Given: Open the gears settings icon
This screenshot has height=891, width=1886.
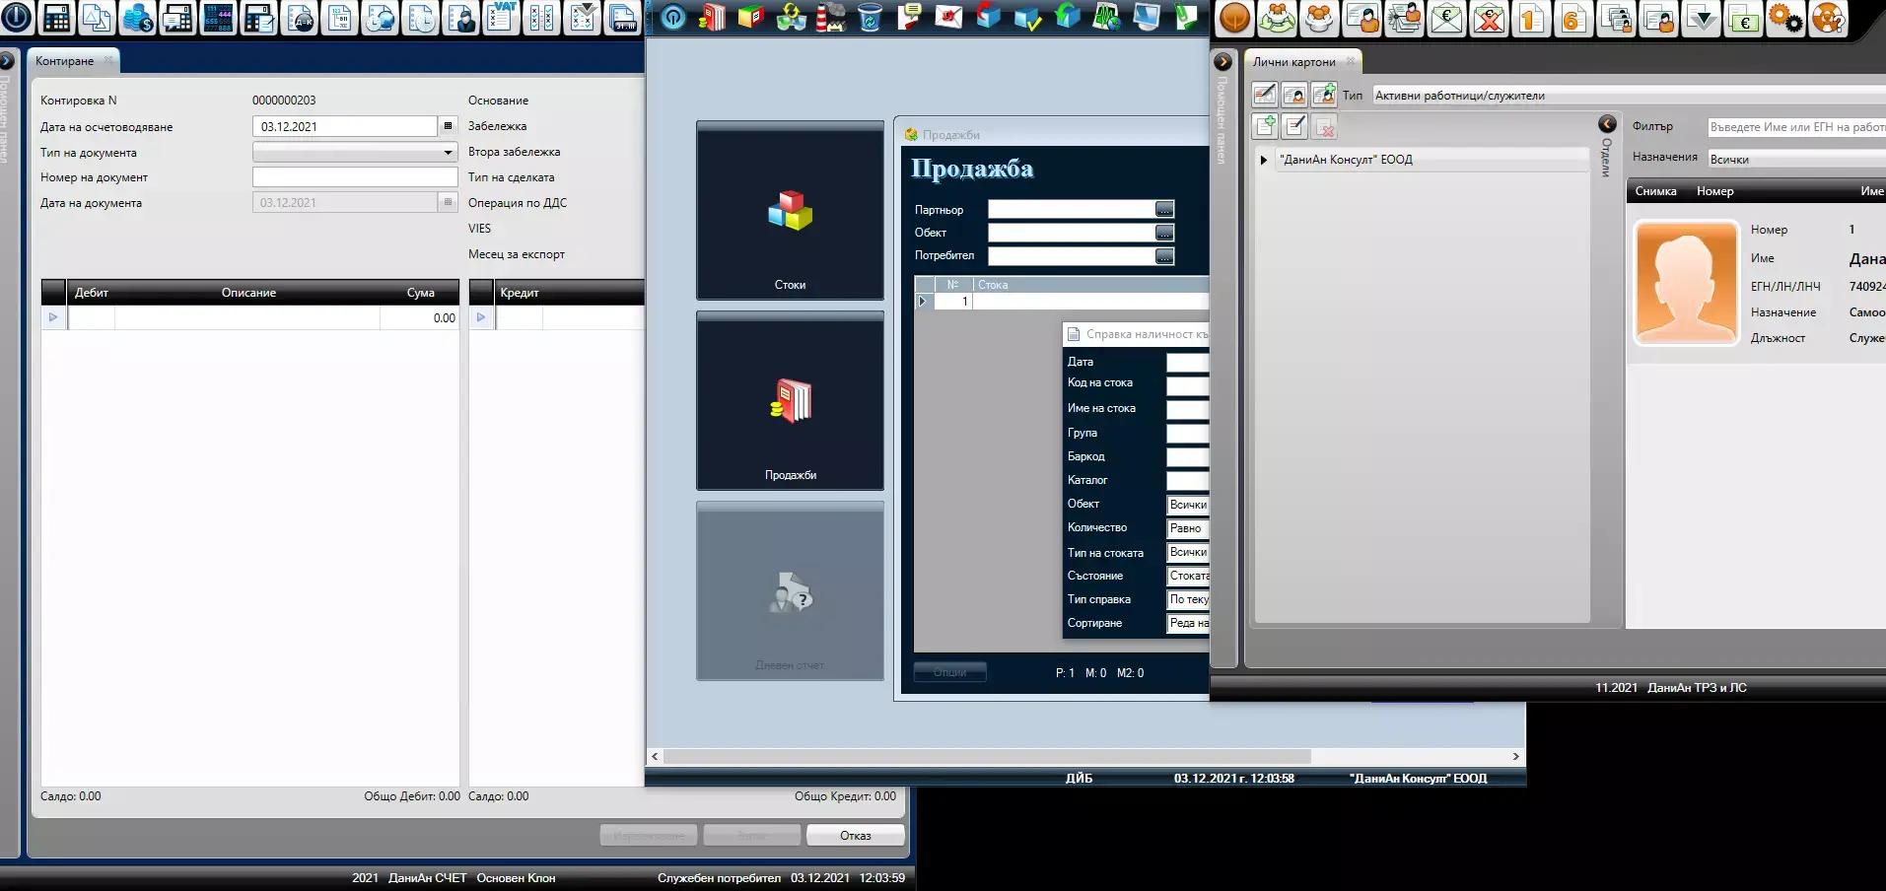Looking at the screenshot, I should [1785, 18].
